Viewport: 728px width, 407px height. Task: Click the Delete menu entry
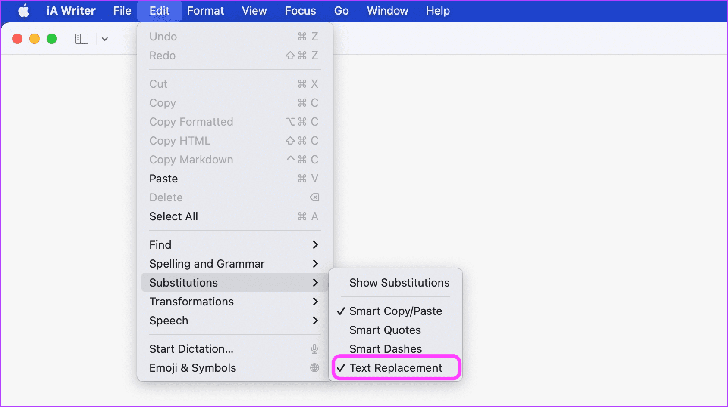[x=235, y=197]
